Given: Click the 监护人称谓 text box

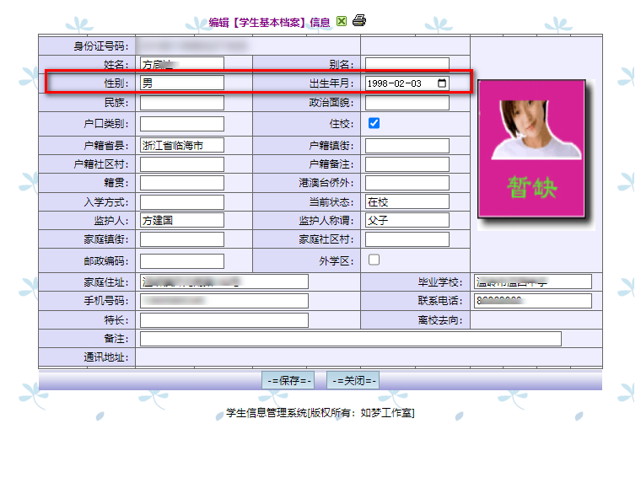Looking at the screenshot, I should click(407, 220).
